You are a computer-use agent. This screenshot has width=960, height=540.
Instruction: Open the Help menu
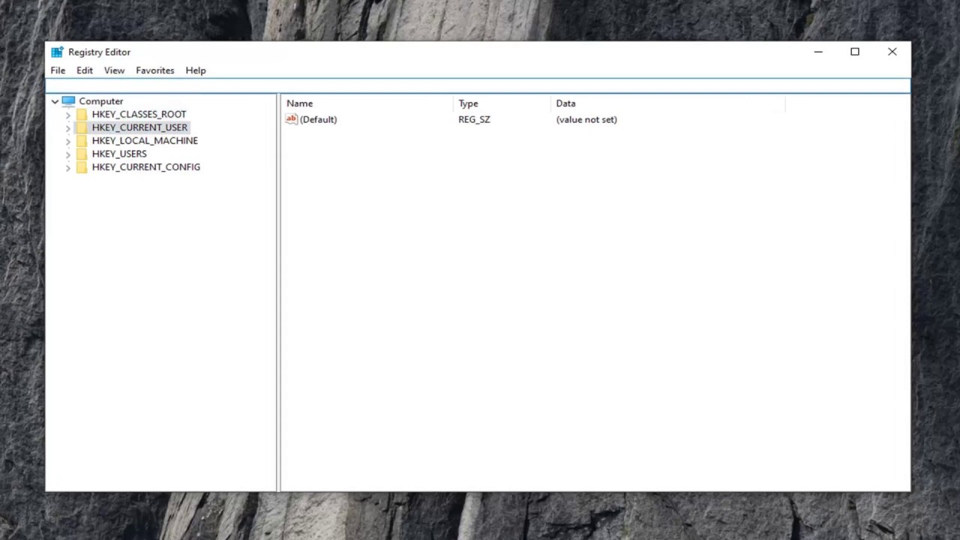(x=196, y=70)
